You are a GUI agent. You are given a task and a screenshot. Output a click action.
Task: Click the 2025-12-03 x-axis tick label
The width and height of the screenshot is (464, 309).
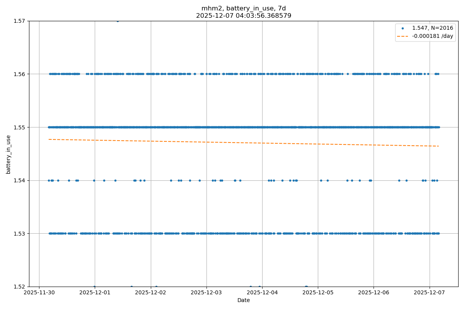(206, 293)
